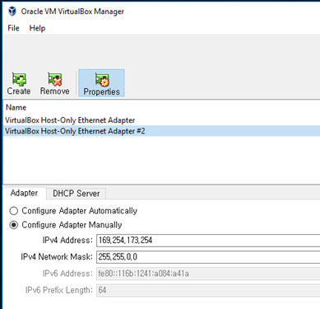The height and width of the screenshot is (309, 320).
Task: Select VirtualBox Host-Only Ethernet Adapter #2 row
Action: pos(161,131)
